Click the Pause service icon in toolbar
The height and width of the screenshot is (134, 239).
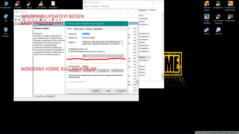click(x=56, y=20)
